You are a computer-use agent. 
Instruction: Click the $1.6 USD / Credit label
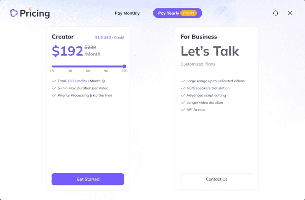point(109,38)
